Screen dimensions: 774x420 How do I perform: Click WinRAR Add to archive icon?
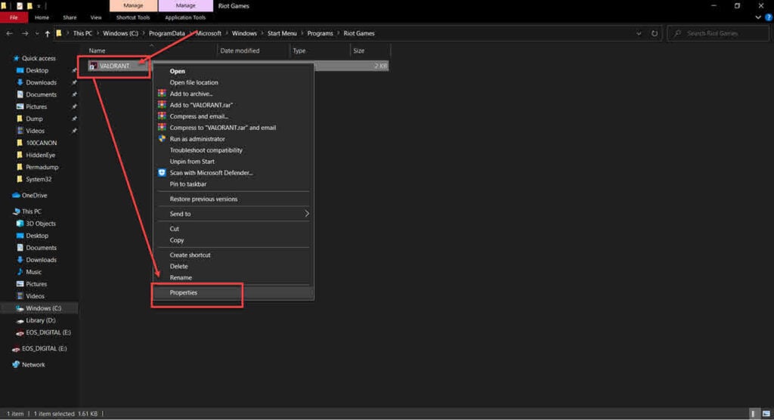point(162,93)
